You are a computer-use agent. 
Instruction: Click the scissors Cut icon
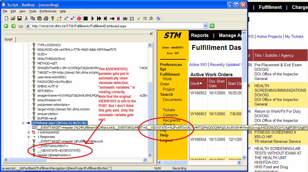click(26, 19)
